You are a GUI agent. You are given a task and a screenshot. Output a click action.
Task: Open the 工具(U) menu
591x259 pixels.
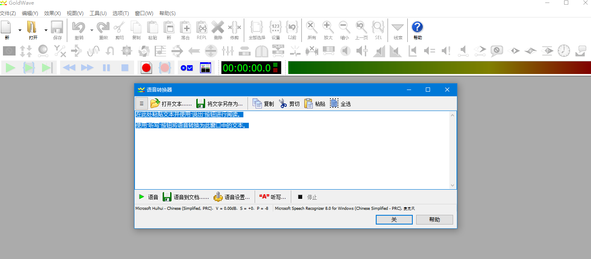(x=98, y=13)
